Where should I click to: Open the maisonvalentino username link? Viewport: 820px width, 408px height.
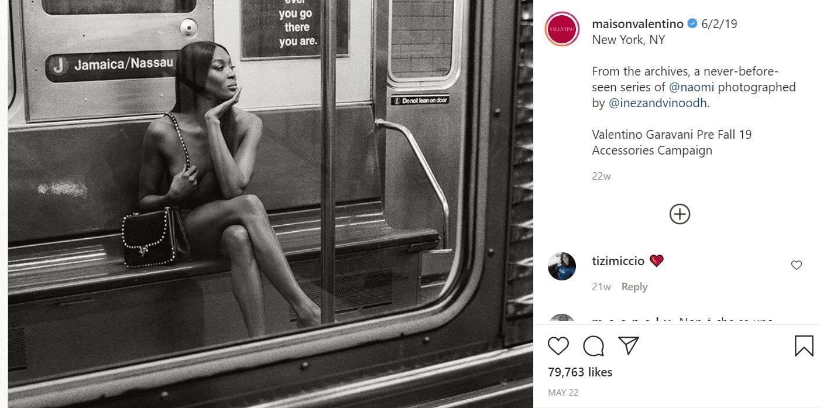click(638, 24)
